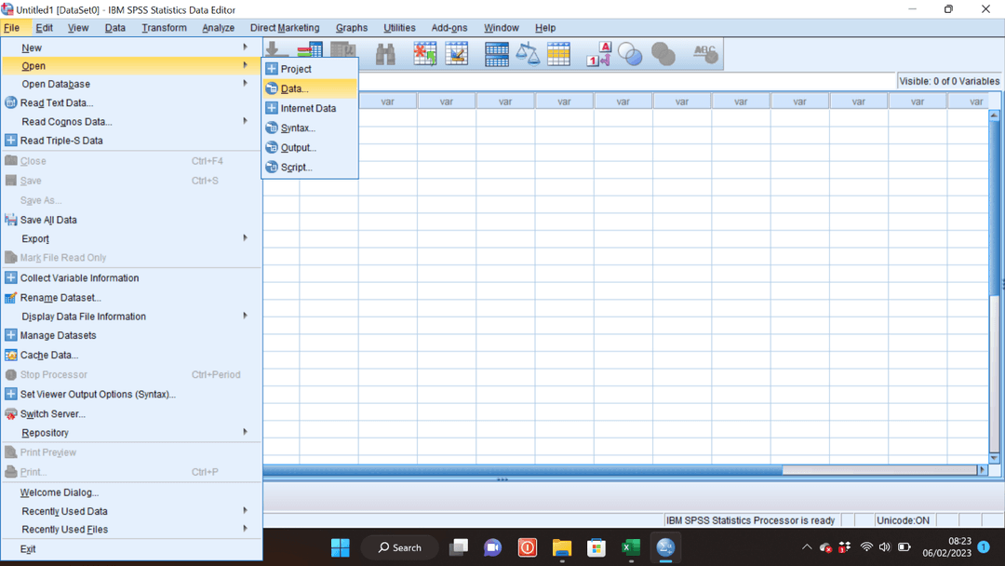
Task: Open Excel from the taskbar
Action: pos(630,547)
